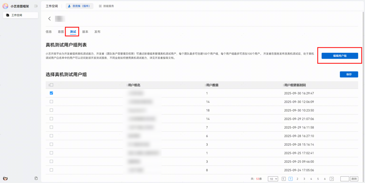365x183 pixels.
Task: Open the user avatar at bottom left
Action: (x=5, y=178)
